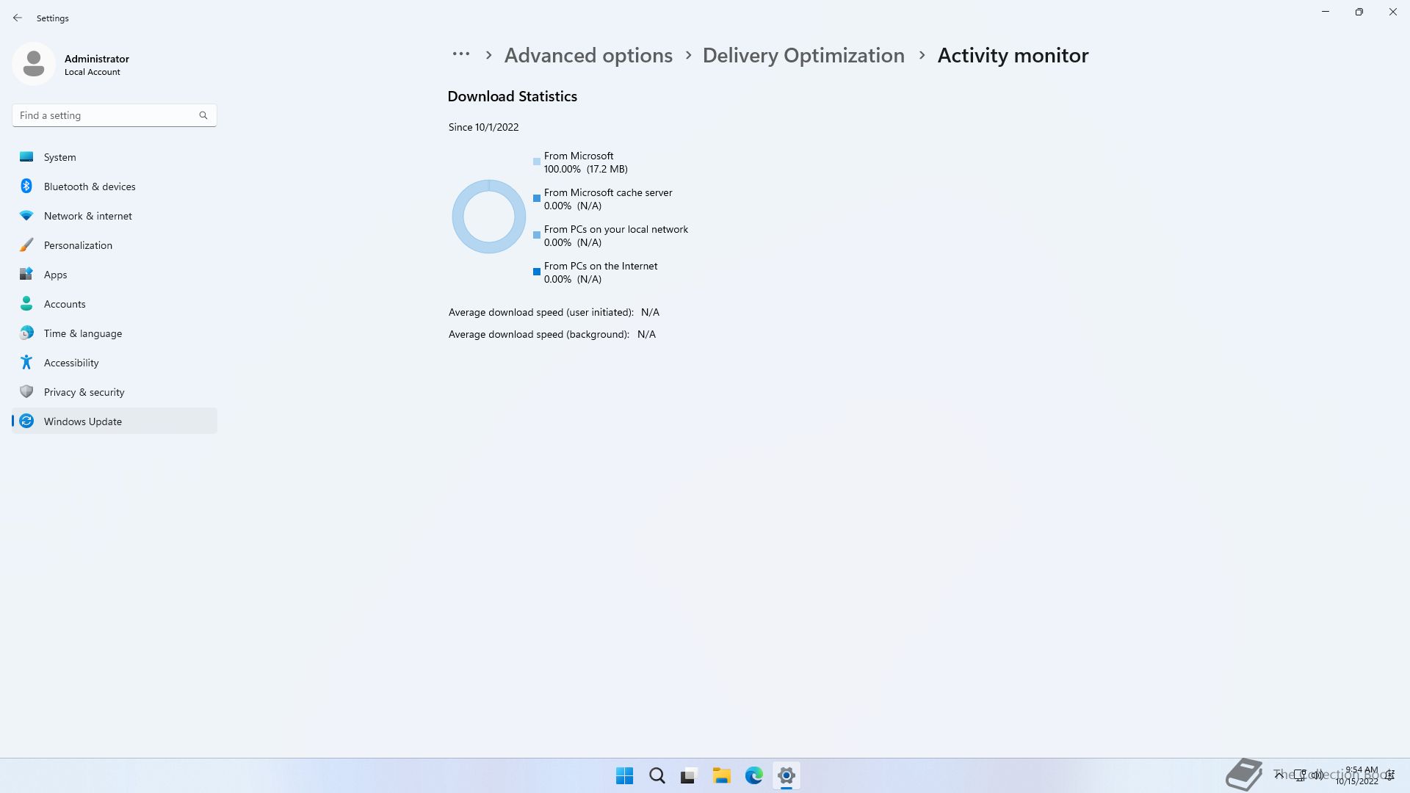1410x793 pixels.
Task: Open Bluetooth & devices settings
Action: click(x=90, y=187)
